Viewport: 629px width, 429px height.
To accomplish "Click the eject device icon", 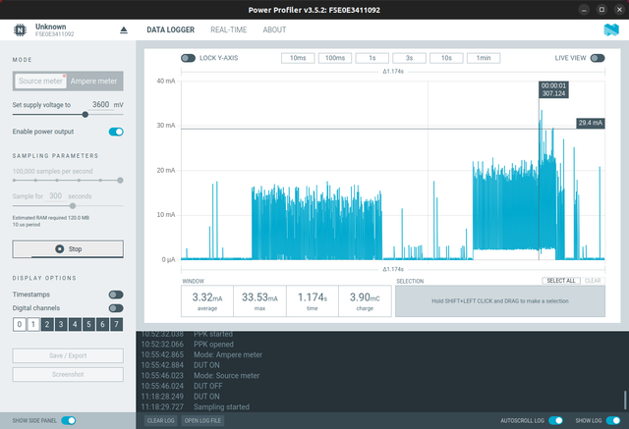I will tap(123, 30).
